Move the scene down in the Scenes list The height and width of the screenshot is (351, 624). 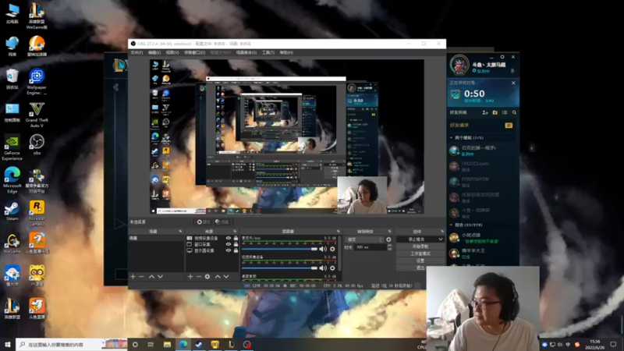pos(160,277)
